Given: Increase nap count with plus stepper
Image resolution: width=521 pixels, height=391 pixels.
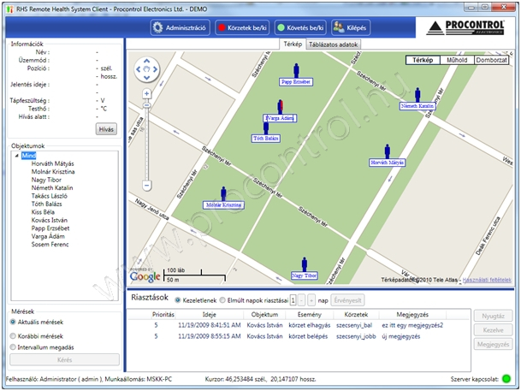Looking at the screenshot, I should tap(311, 300).
